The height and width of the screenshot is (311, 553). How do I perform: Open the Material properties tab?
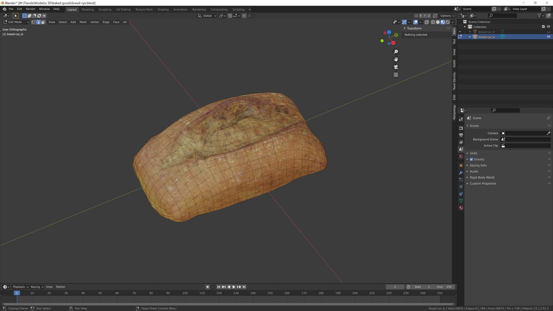[461, 208]
